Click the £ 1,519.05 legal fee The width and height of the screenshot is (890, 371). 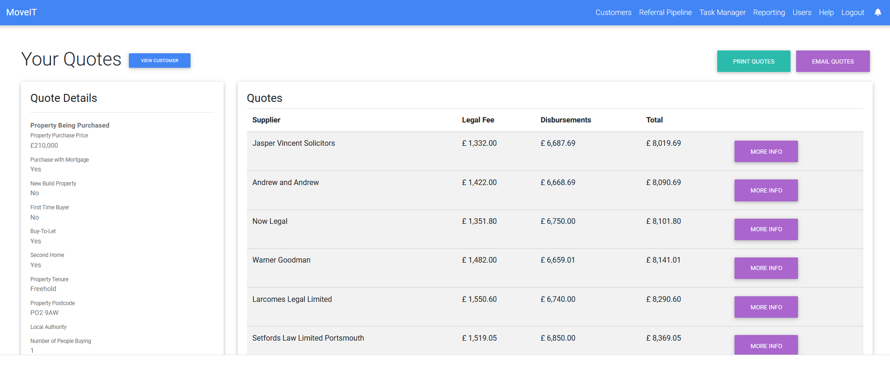479,338
